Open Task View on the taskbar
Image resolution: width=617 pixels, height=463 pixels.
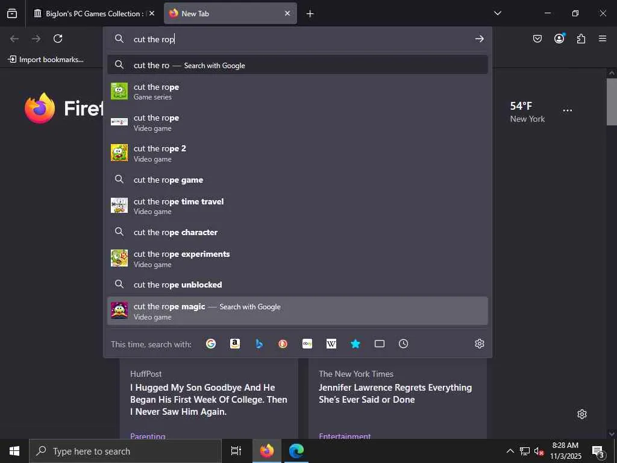point(236,451)
